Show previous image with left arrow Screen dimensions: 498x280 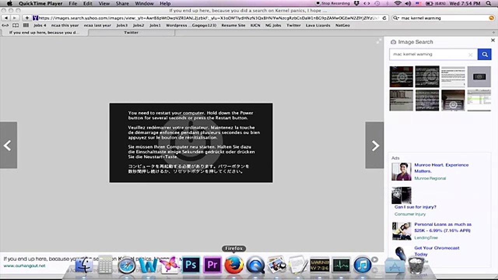point(8,145)
